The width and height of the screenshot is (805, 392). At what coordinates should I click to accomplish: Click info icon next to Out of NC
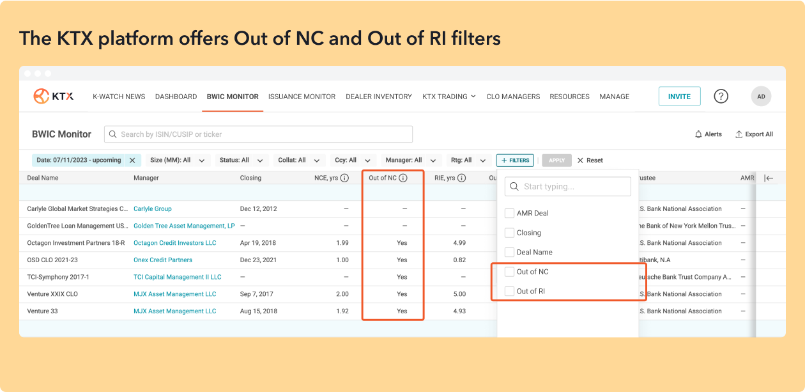tap(403, 178)
